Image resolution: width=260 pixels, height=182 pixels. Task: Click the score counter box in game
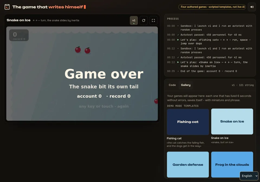click(x=19, y=35)
